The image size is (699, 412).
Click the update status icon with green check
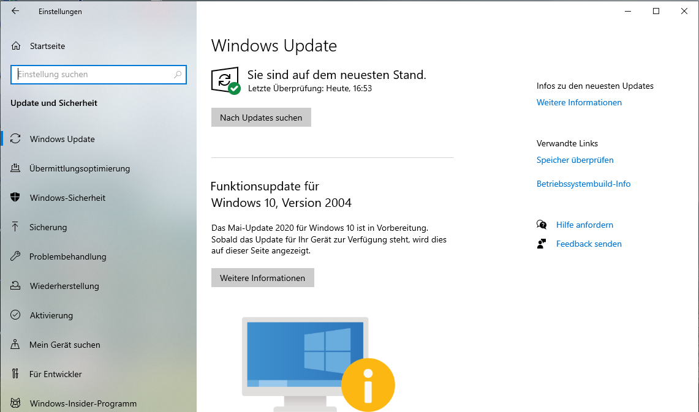tap(225, 81)
